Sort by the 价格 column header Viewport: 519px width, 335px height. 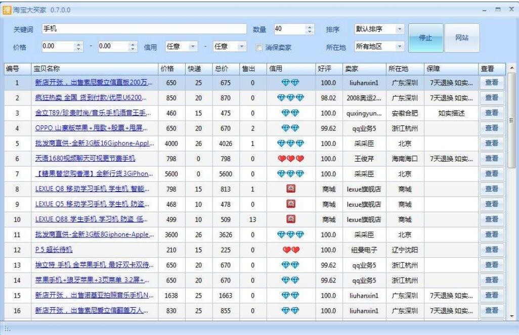coord(171,69)
